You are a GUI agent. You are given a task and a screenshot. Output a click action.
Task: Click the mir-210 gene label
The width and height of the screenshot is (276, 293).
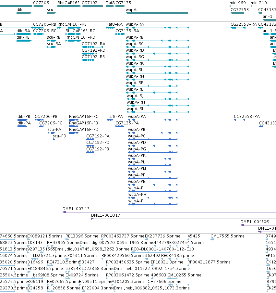point(258,3)
